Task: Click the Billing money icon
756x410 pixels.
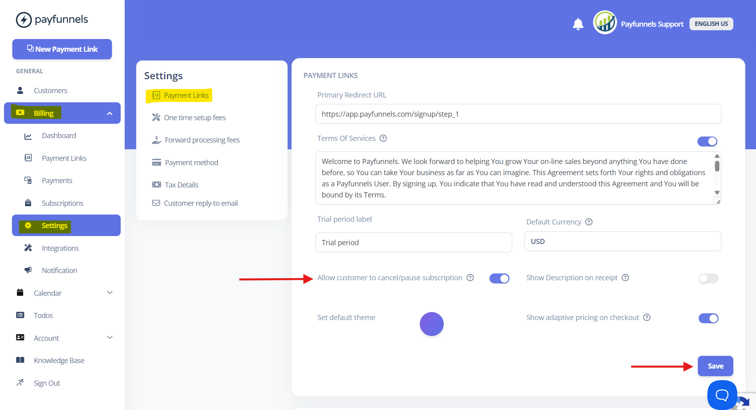Action: coord(20,113)
